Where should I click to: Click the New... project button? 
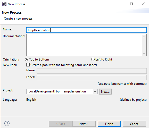point(105,91)
